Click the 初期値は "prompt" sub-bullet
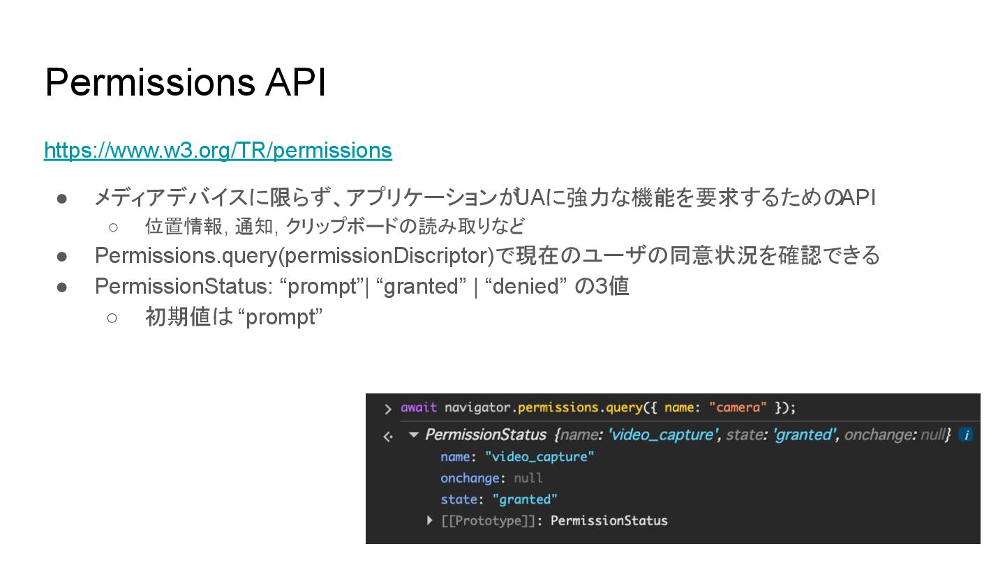The height and width of the screenshot is (565, 1005). (234, 317)
